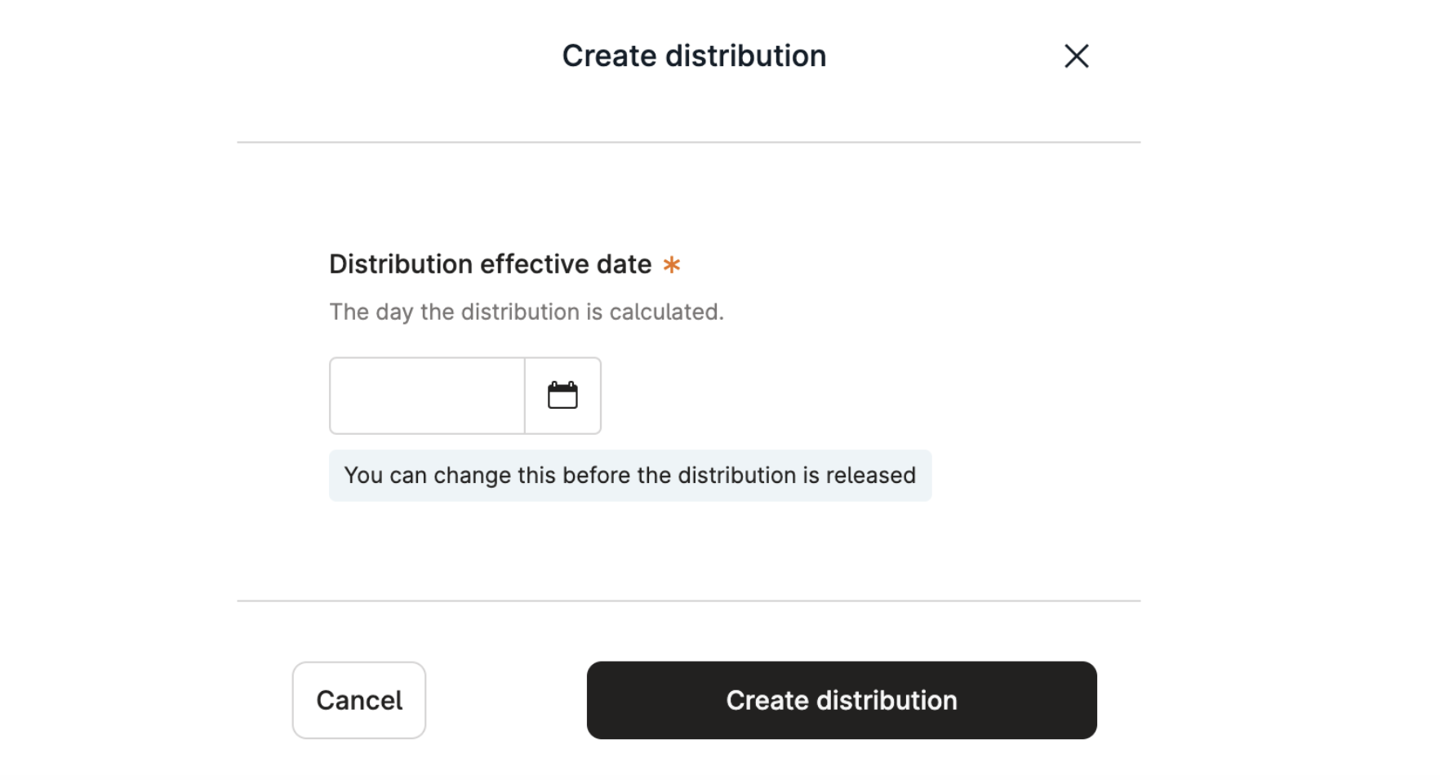1440x780 pixels.
Task: Click into the effective date input field
Action: point(427,396)
